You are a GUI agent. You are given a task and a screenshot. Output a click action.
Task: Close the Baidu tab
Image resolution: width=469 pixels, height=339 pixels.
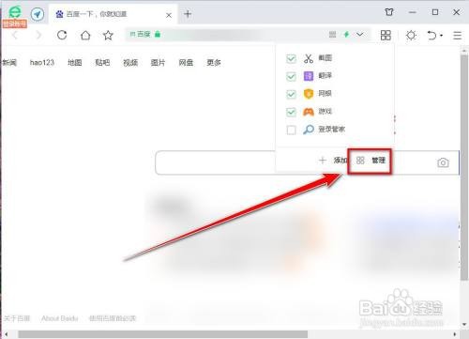tap(169, 15)
